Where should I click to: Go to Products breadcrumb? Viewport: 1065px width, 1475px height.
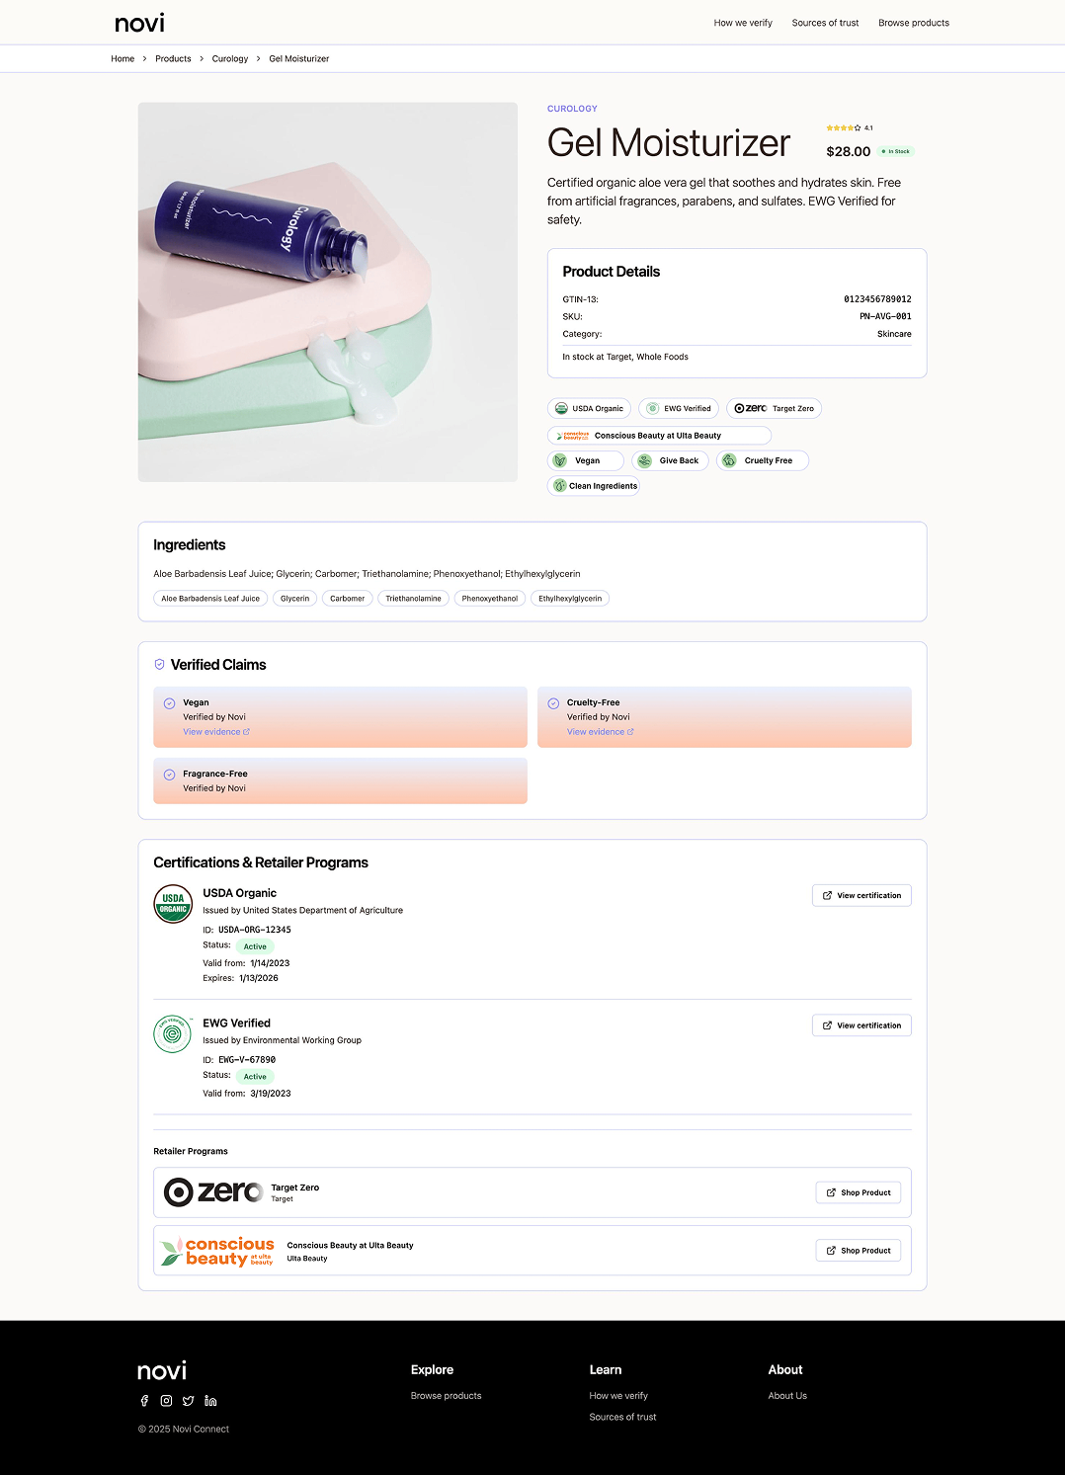tap(173, 59)
